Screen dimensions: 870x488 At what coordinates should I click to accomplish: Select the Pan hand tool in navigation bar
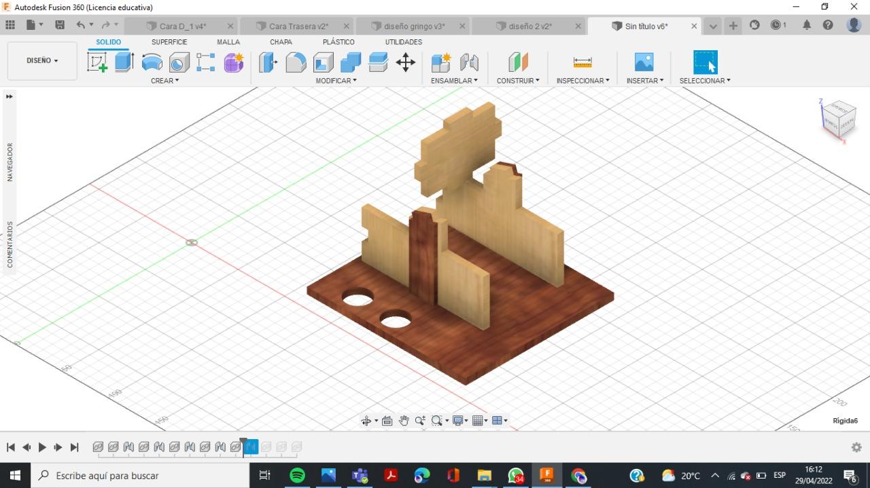[x=404, y=421]
